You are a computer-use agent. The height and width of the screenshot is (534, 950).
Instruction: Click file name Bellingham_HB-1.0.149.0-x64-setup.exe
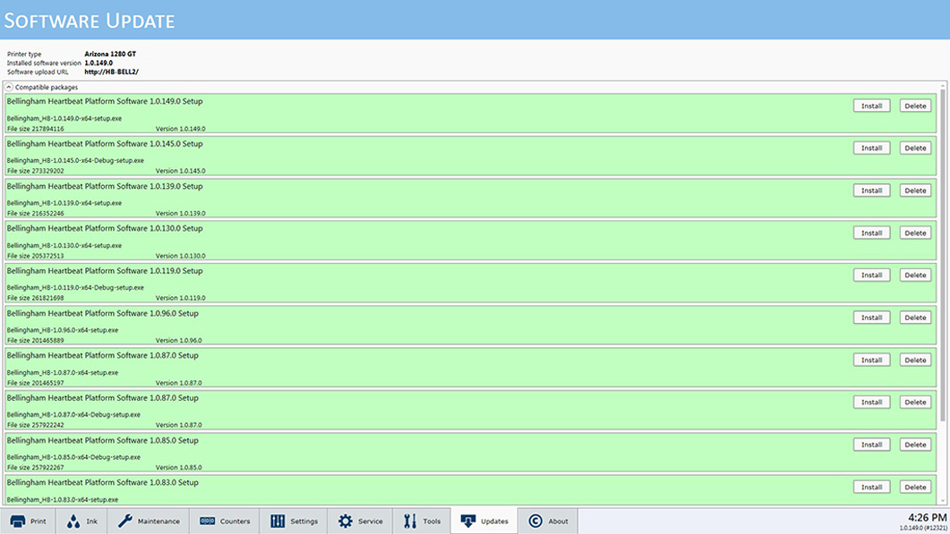coord(64,119)
